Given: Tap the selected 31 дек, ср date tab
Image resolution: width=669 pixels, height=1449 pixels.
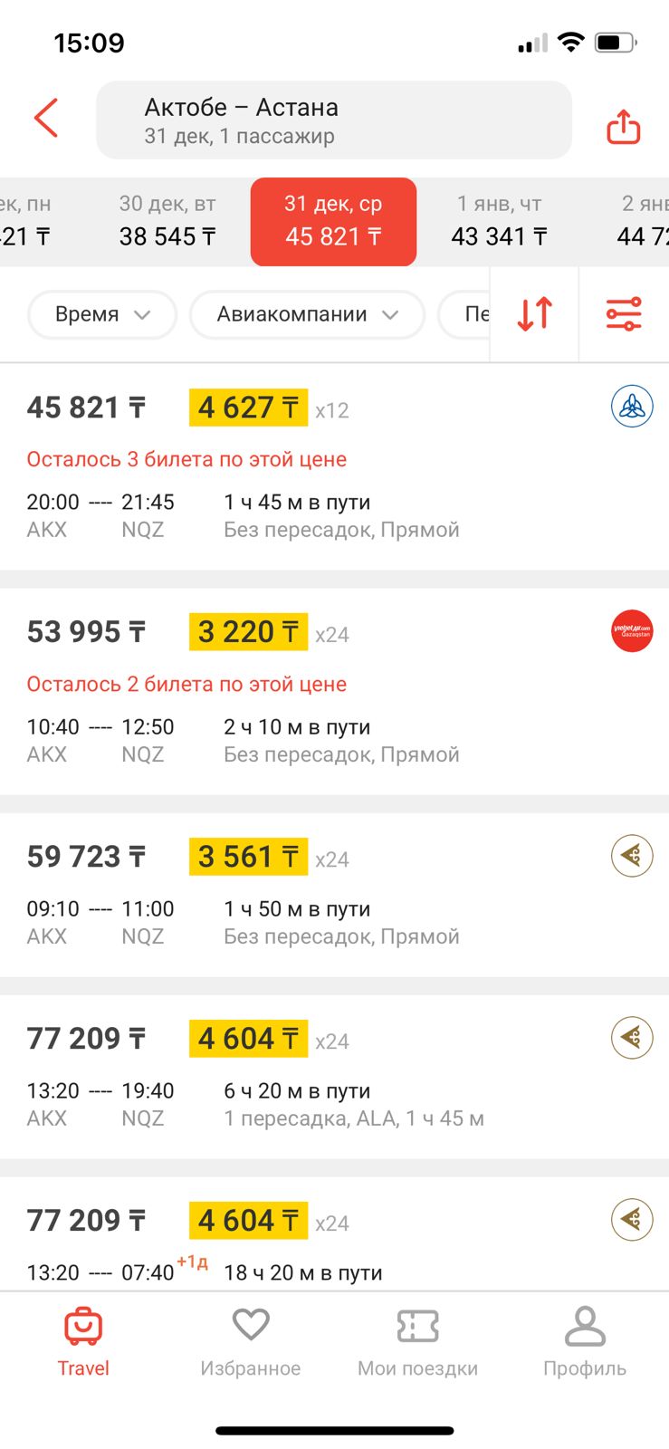Looking at the screenshot, I should click(333, 221).
